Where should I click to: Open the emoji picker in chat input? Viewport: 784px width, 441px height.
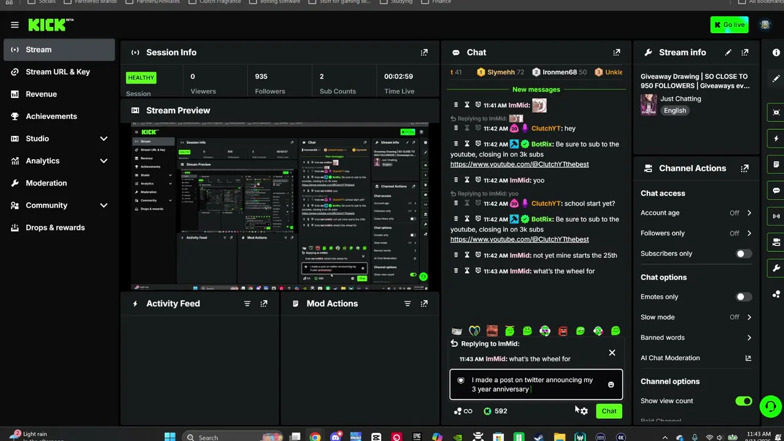tap(611, 385)
